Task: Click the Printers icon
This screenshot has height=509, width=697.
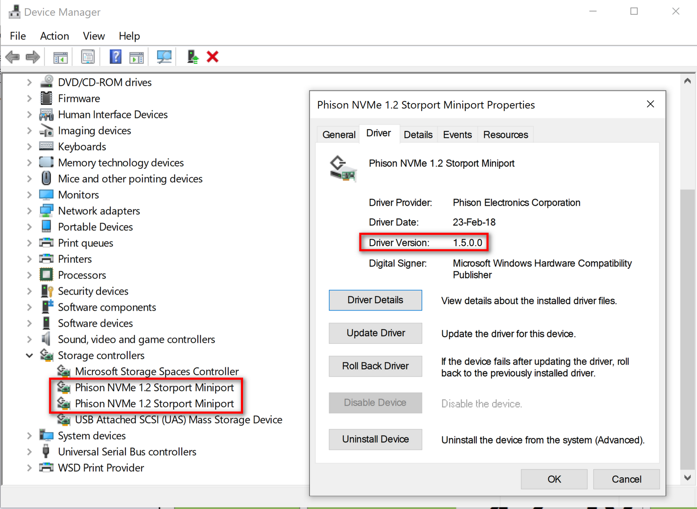Action: click(x=46, y=259)
